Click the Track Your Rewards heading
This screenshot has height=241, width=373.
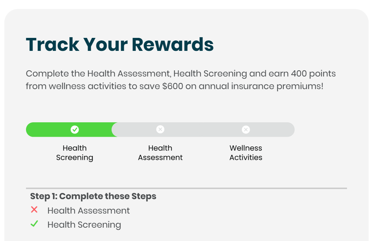tap(120, 44)
